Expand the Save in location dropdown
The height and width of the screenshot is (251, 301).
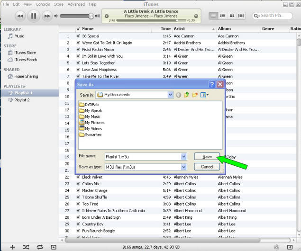[170, 95]
